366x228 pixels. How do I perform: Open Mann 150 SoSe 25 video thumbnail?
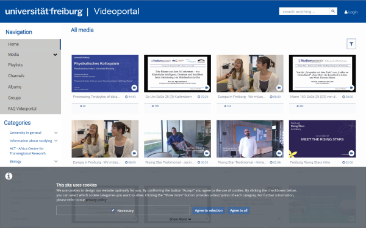point(322,74)
